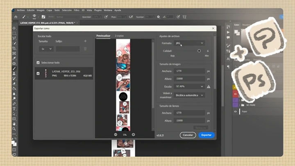This screenshot has width=295, height=166.
Task: Select the Eyedropper tool
Action: [14, 58]
